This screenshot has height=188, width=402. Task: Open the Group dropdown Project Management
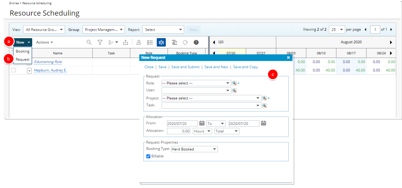tap(104, 29)
